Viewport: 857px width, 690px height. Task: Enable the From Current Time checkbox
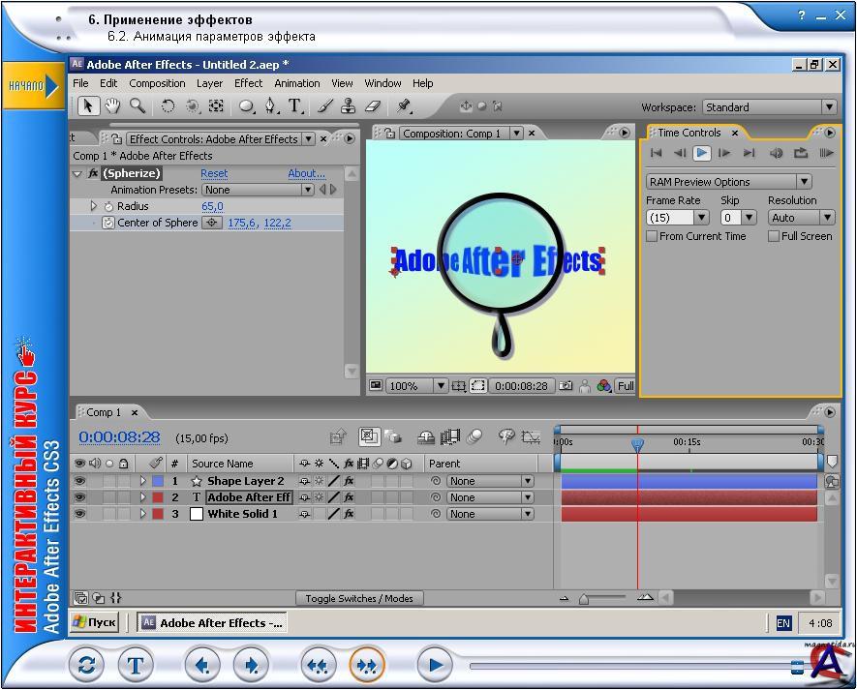pyautogui.click(x=652, y=236)
